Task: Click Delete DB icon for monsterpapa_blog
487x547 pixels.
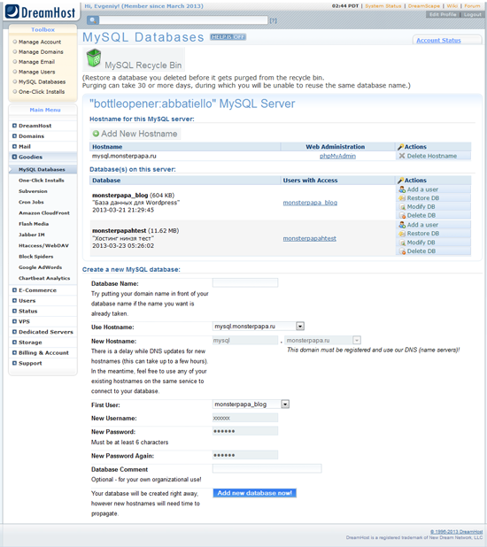Action: 403,216
